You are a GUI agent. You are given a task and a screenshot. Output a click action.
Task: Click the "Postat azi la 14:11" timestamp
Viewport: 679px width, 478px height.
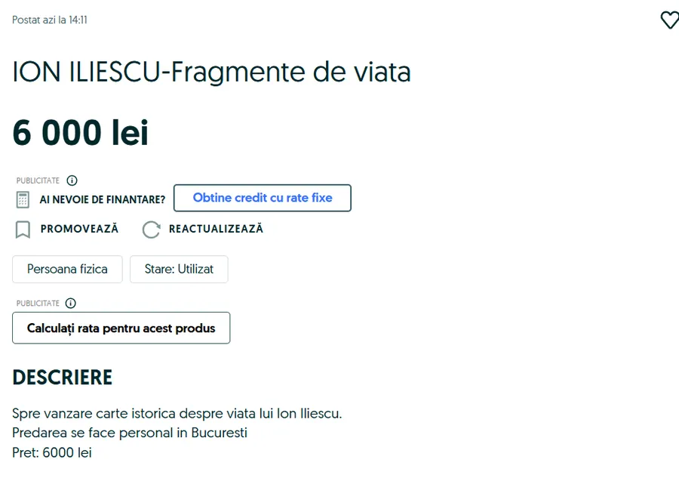point(50,20)
